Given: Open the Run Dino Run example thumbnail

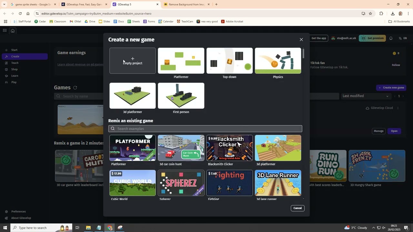Looking at the screenshot, I should pos(328,166).
